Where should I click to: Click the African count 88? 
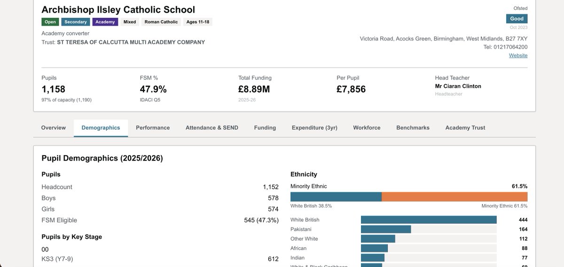coord(525,248)
